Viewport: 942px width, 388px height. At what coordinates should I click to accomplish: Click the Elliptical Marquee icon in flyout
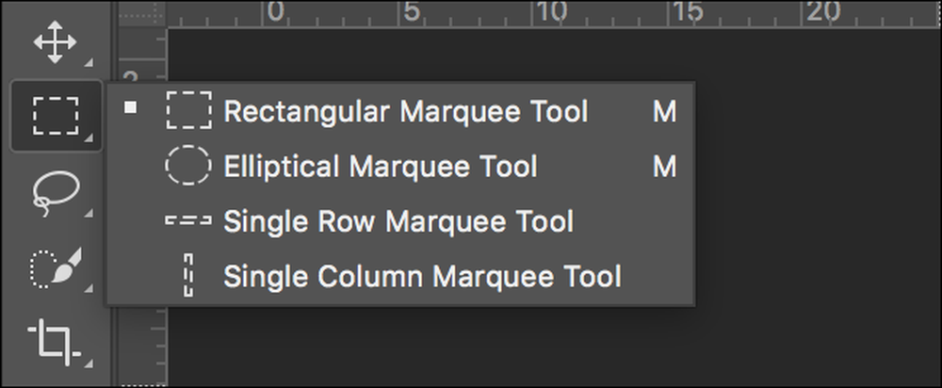(188, 165)
